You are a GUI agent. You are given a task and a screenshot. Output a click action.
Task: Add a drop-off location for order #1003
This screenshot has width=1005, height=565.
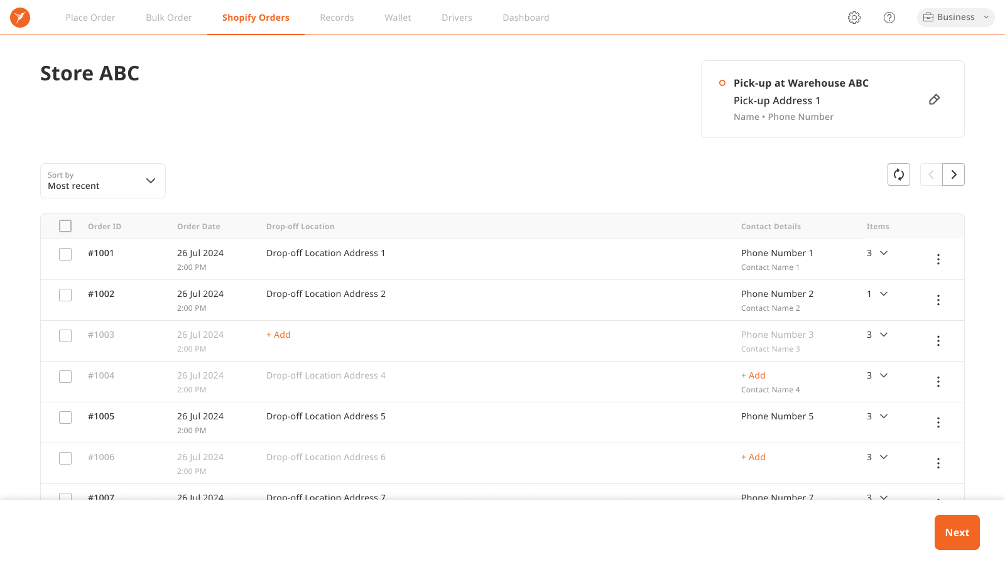(278, 334)
